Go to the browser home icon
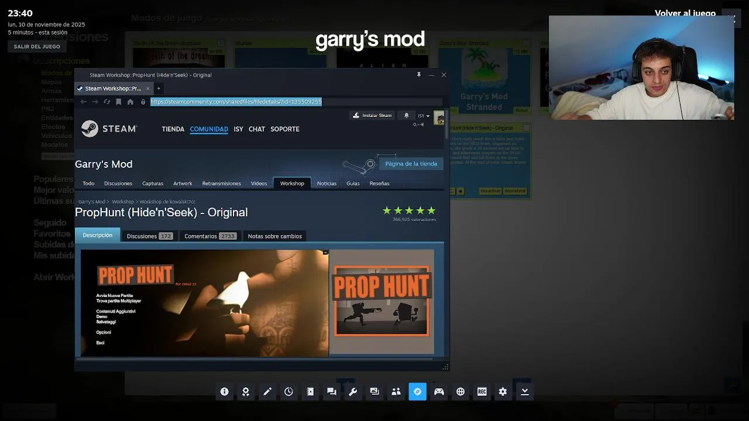749x421 pixels. (x=130, y=102)
